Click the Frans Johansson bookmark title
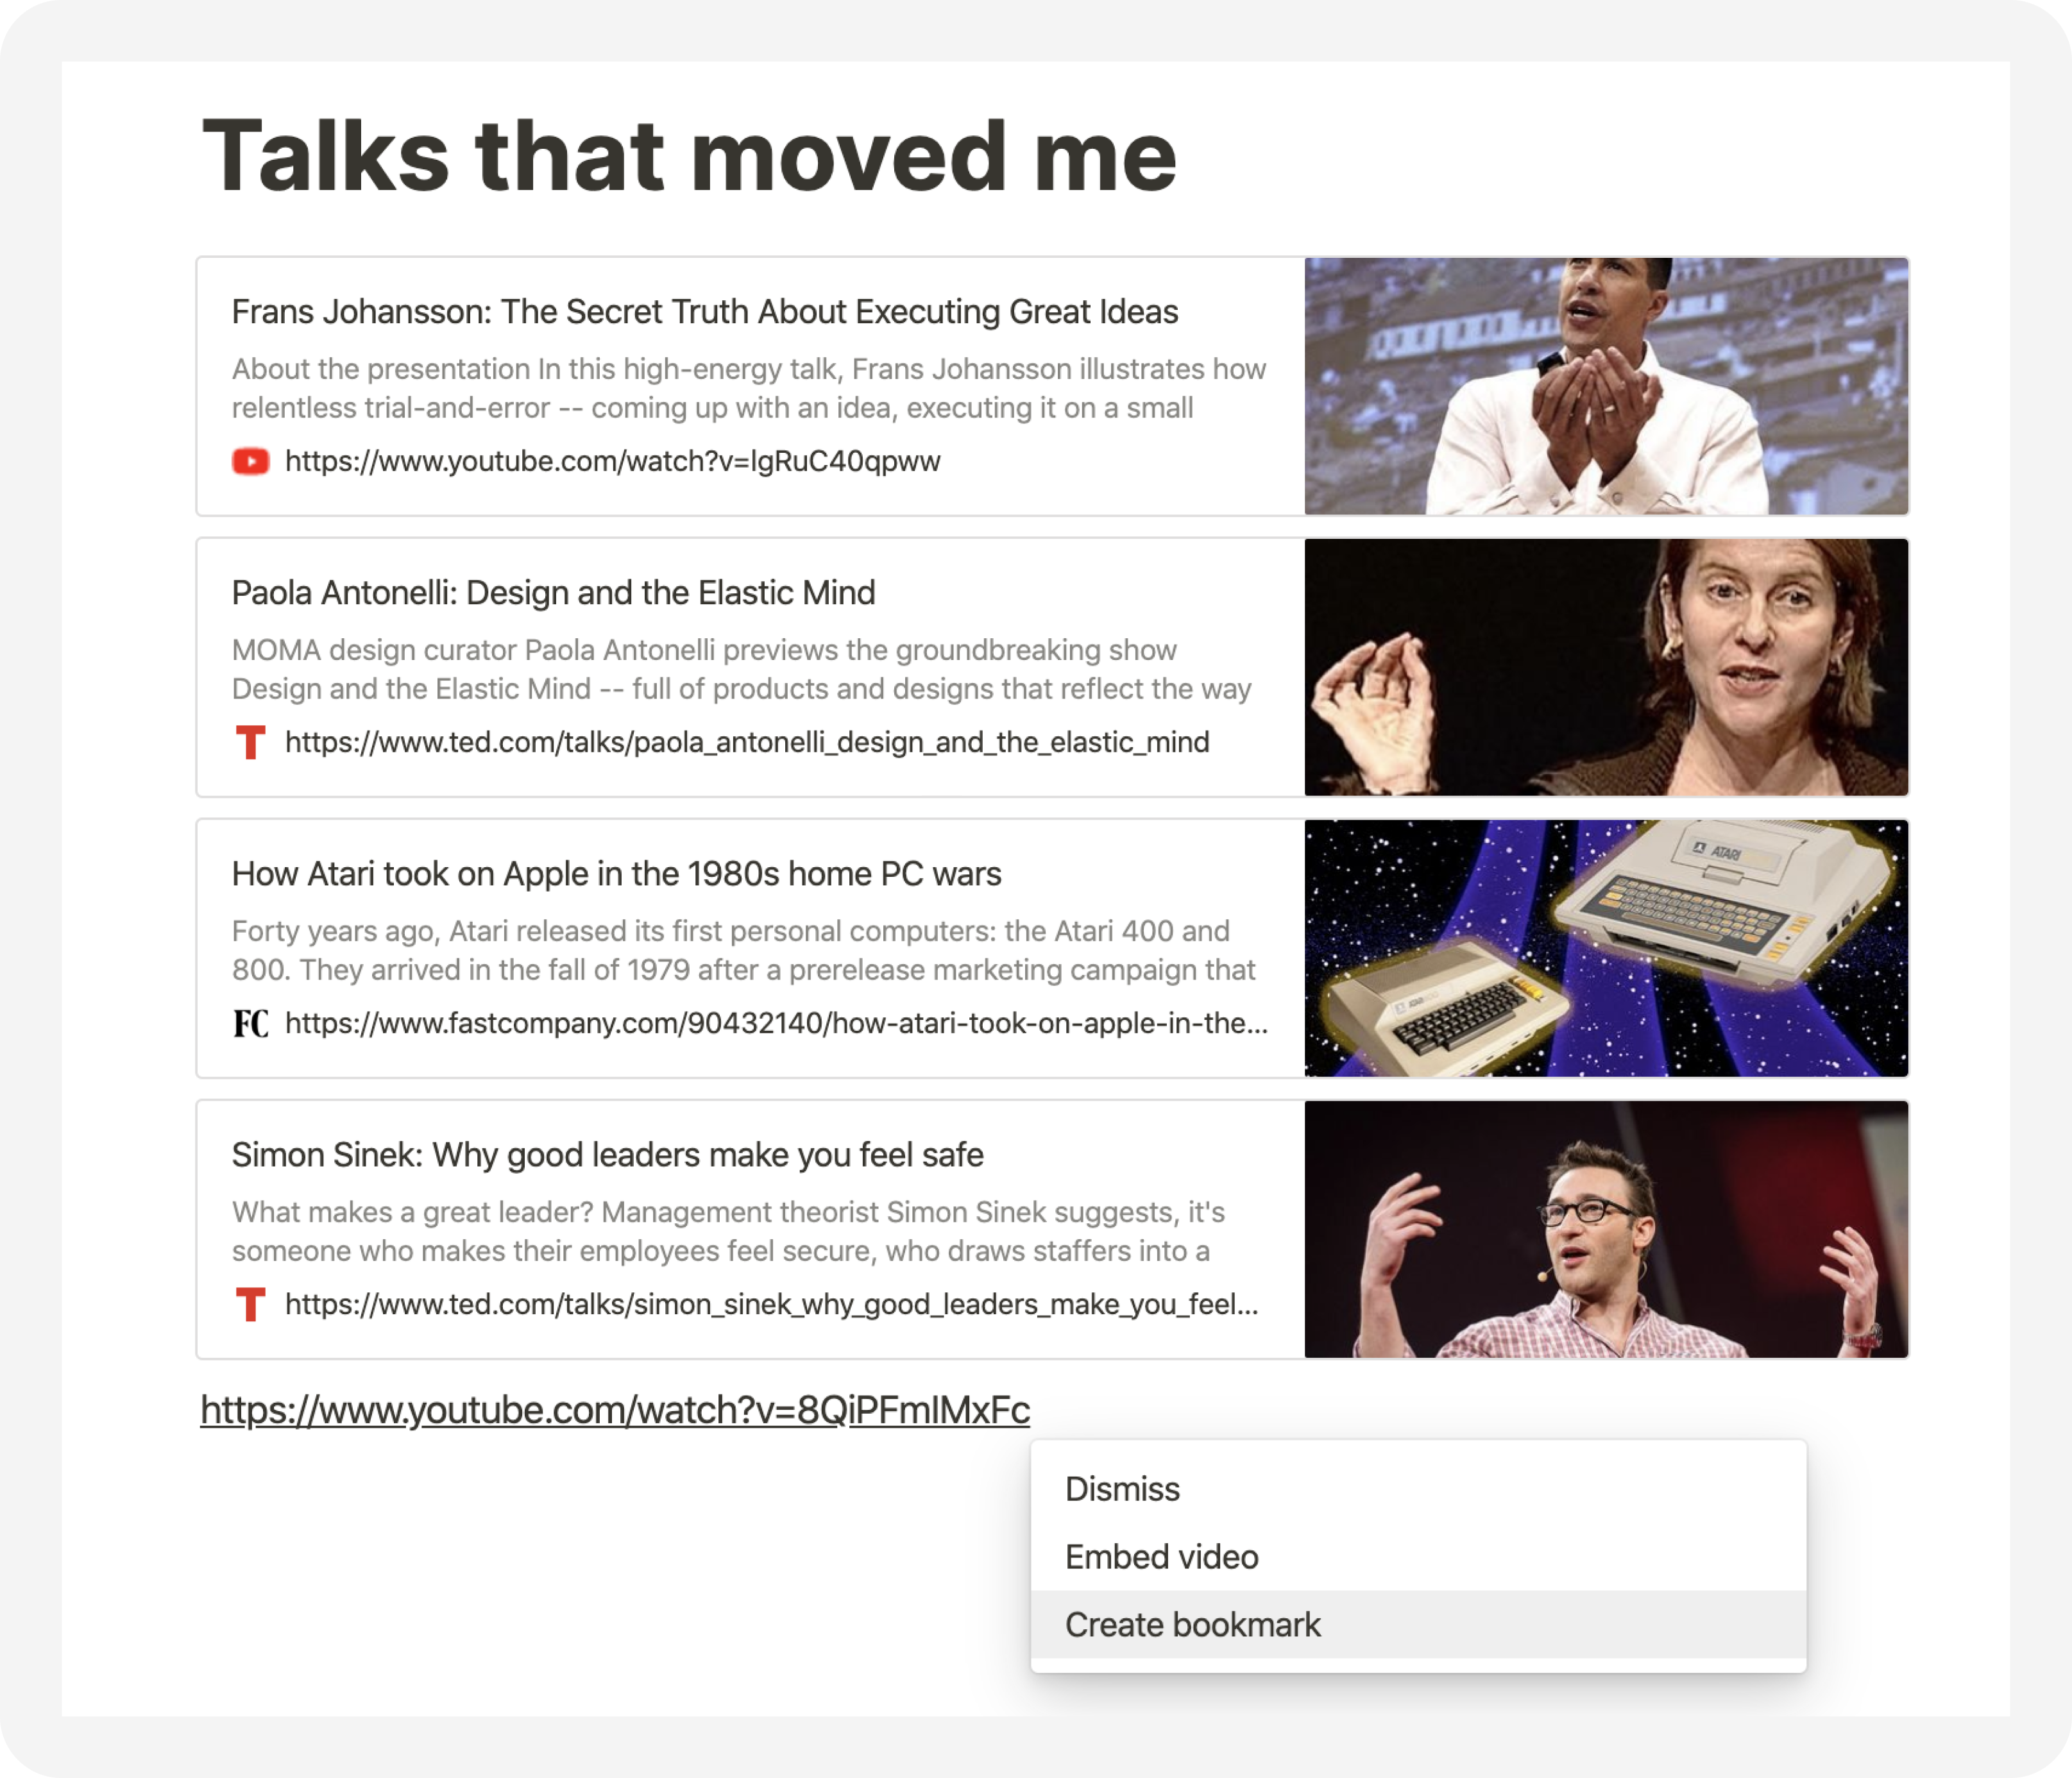This screenshot has height=1778, width=2072. point(705,312)
